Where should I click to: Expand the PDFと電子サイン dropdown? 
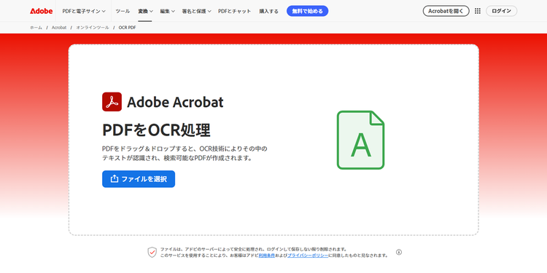pos(84,11)
